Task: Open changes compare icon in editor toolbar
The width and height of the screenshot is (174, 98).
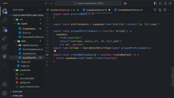Action: coord(160,10)
